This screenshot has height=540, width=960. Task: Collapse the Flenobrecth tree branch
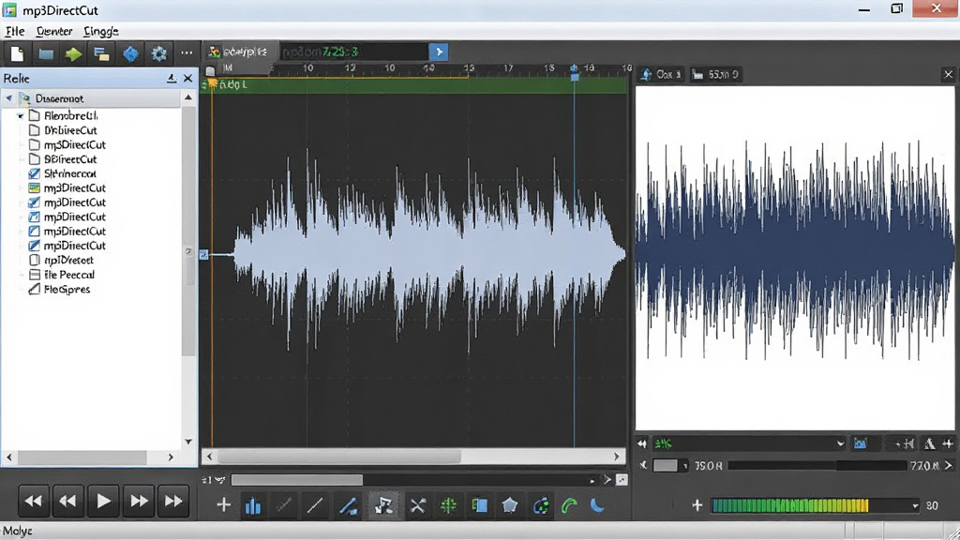click(21, 115)
